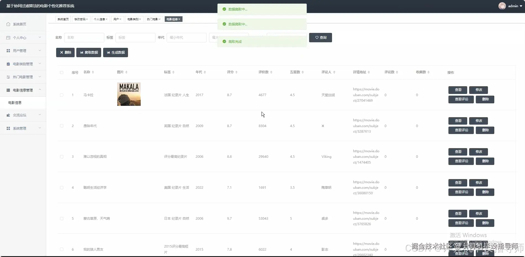
Task: Click the admin avatar picture
Action: [x=502, y=6]
